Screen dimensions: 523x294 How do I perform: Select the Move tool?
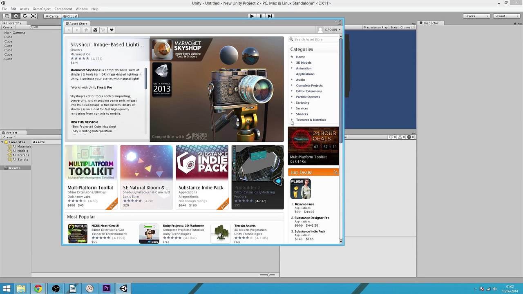[16, 16]
